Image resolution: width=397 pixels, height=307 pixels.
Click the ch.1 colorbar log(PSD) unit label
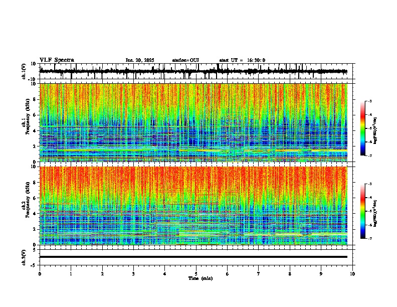[375, 131]
